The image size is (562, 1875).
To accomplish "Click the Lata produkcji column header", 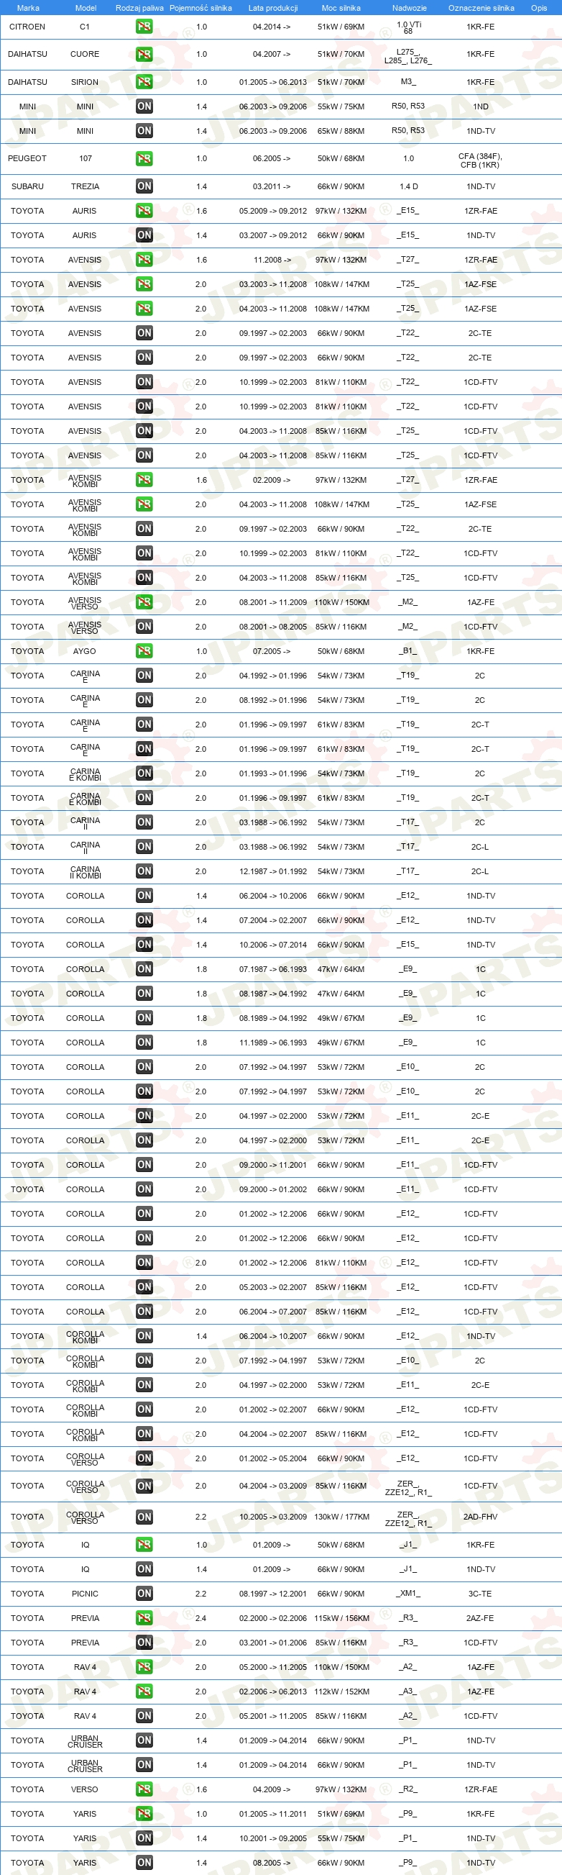I will point(272,8).
